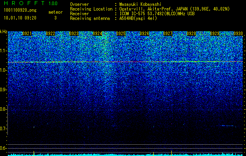The image size is (246, 156).
Task: Click the HROFFT 1.0.0 title text
Action: pyautogui.click(x=31, y=3)
